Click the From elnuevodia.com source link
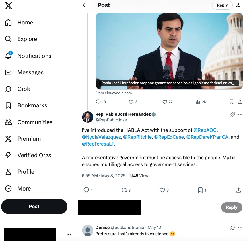This screenshot has height=241, width=247. point(114,93)
